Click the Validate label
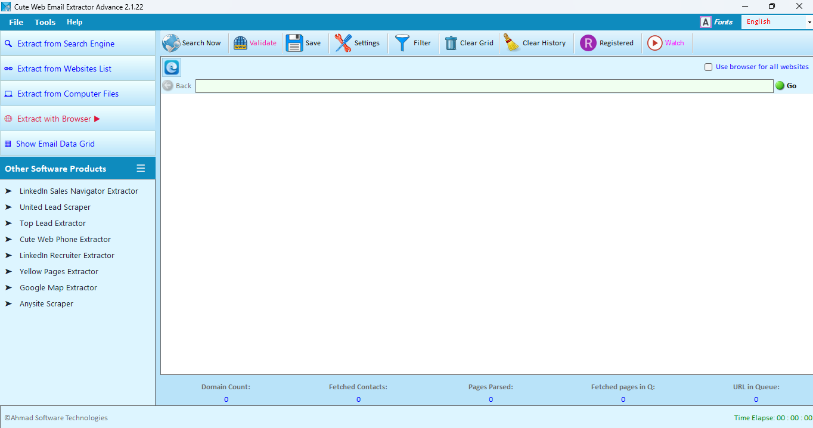This screenshot has width=813, height=428. coord(263,43)
